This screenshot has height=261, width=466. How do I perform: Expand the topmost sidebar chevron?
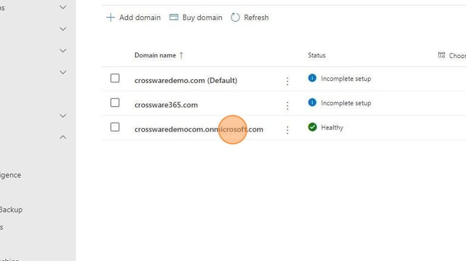click(63, 7)
